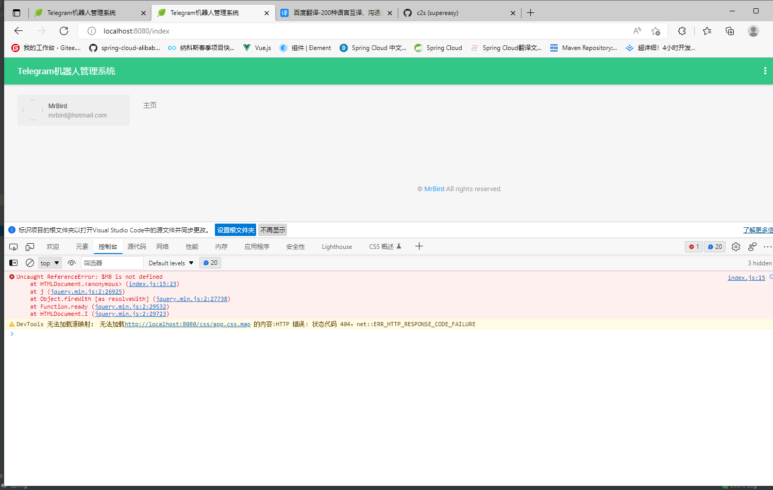This screenshot has height=490, width=773.
Task: Open the three-dot menu in green header
Action: [x=765, y=71]
